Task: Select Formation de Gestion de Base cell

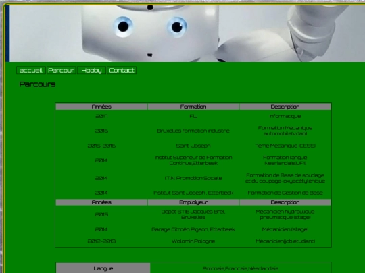Action: pos(285,193)
